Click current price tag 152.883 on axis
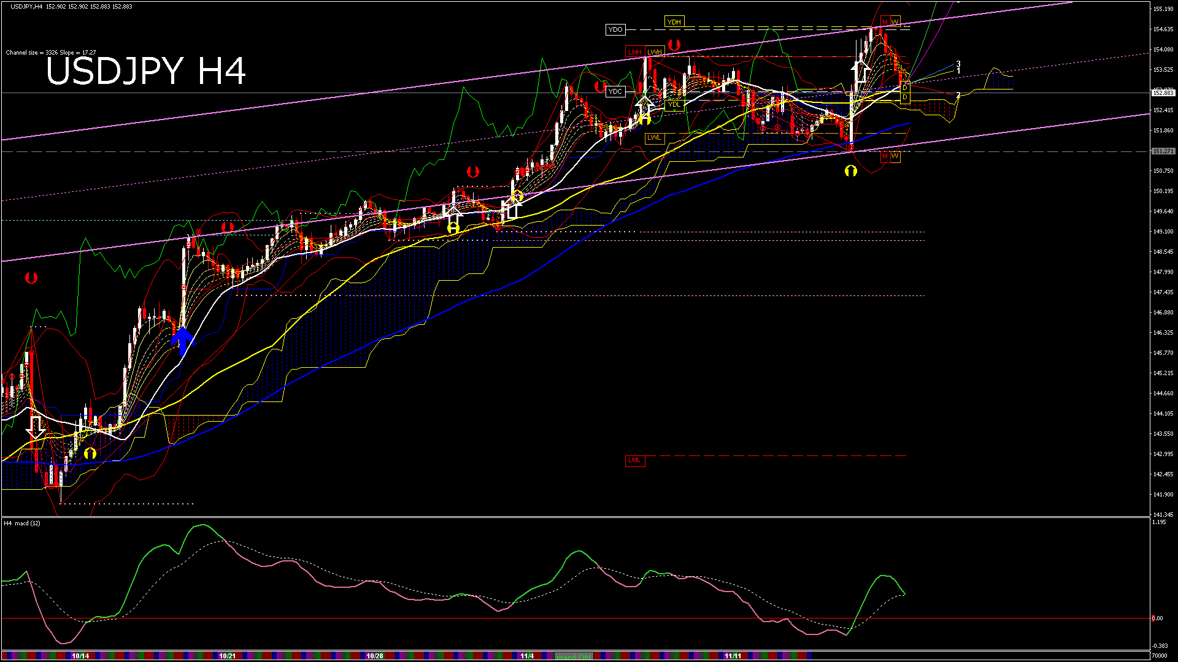1178x662 pixels. (x=1163, y=93)
